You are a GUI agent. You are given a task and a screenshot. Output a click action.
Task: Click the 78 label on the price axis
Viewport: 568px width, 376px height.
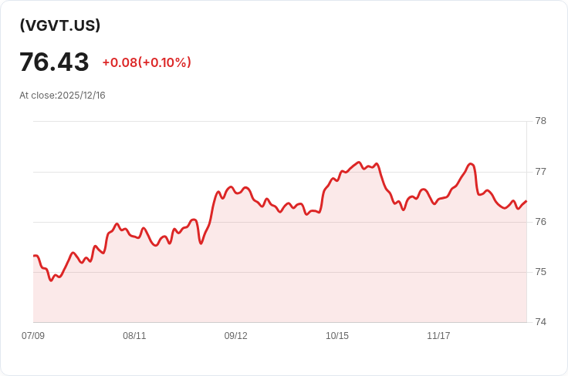pyautogui.click(x=540, y=121)
